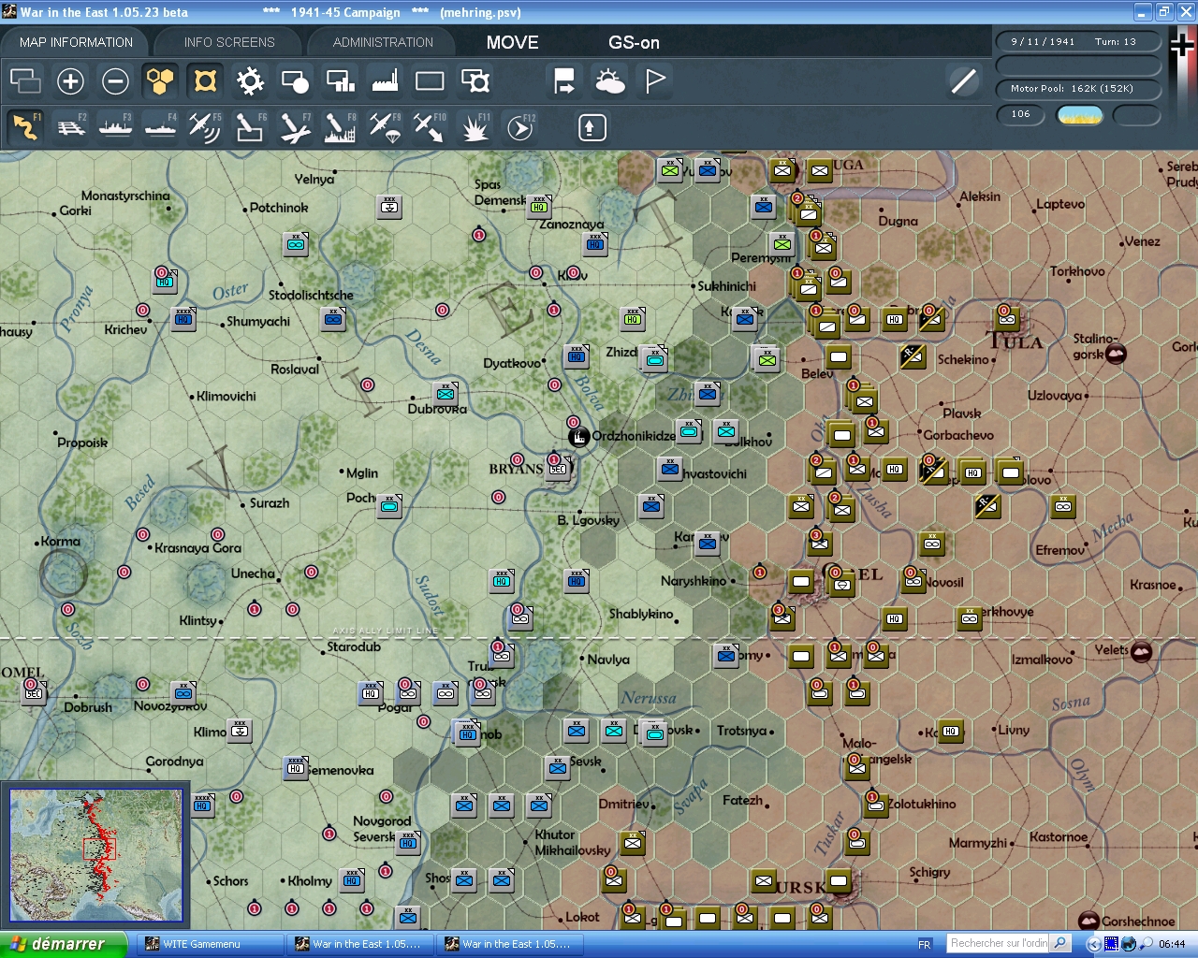
Task: Select F6 bomb unit mode
Action: 249,127
